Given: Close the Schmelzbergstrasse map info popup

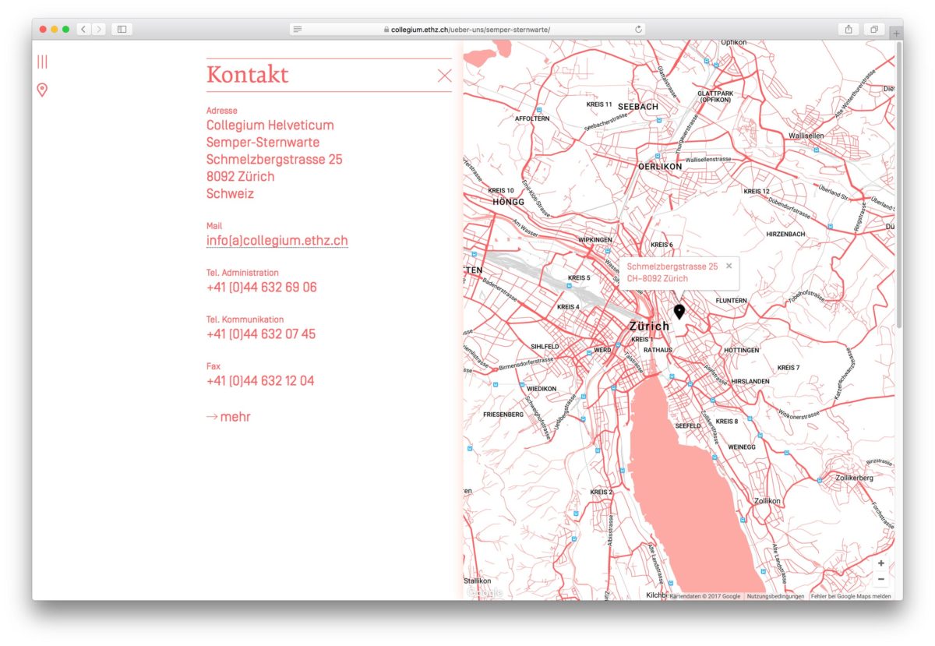Looking at the screenshot, I should click(x=729, y=266).
